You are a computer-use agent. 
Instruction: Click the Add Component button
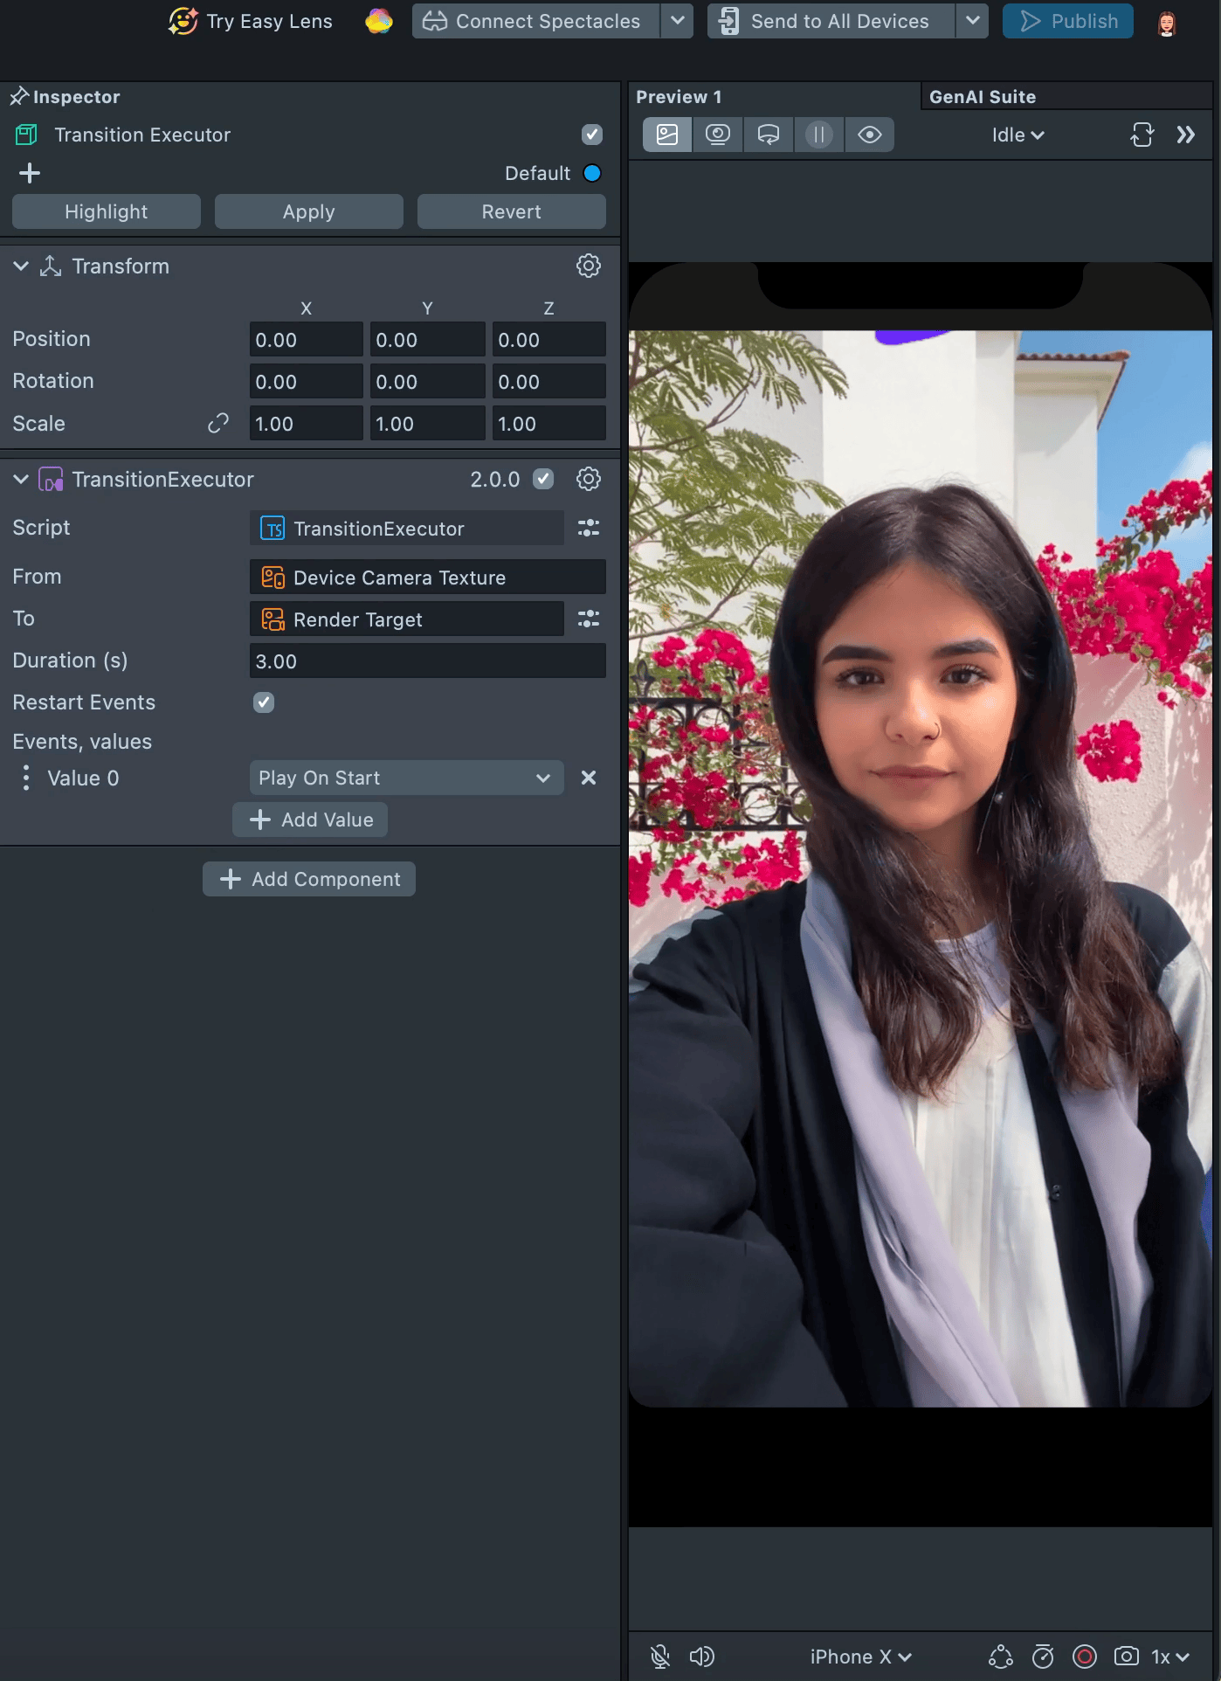click(x=309, y=879)
